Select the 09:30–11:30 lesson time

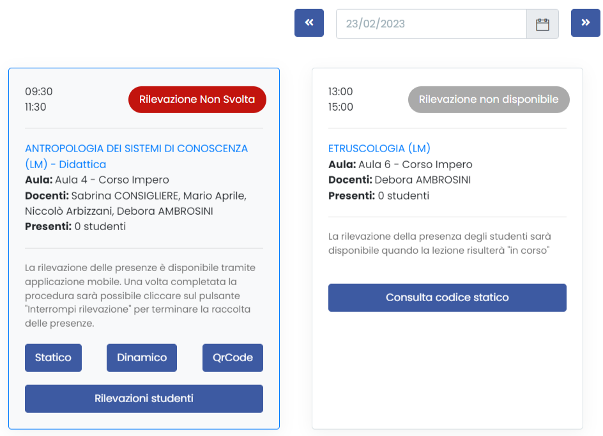(39, 99)
